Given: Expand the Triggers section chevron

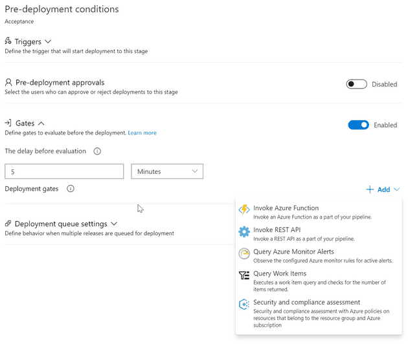Looking at the screenshot, I should 48,41.
